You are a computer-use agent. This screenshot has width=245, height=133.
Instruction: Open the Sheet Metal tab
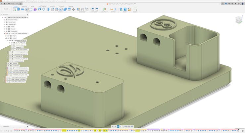42,6
